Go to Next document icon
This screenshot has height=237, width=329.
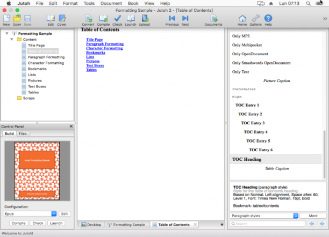tap(185, 20)
